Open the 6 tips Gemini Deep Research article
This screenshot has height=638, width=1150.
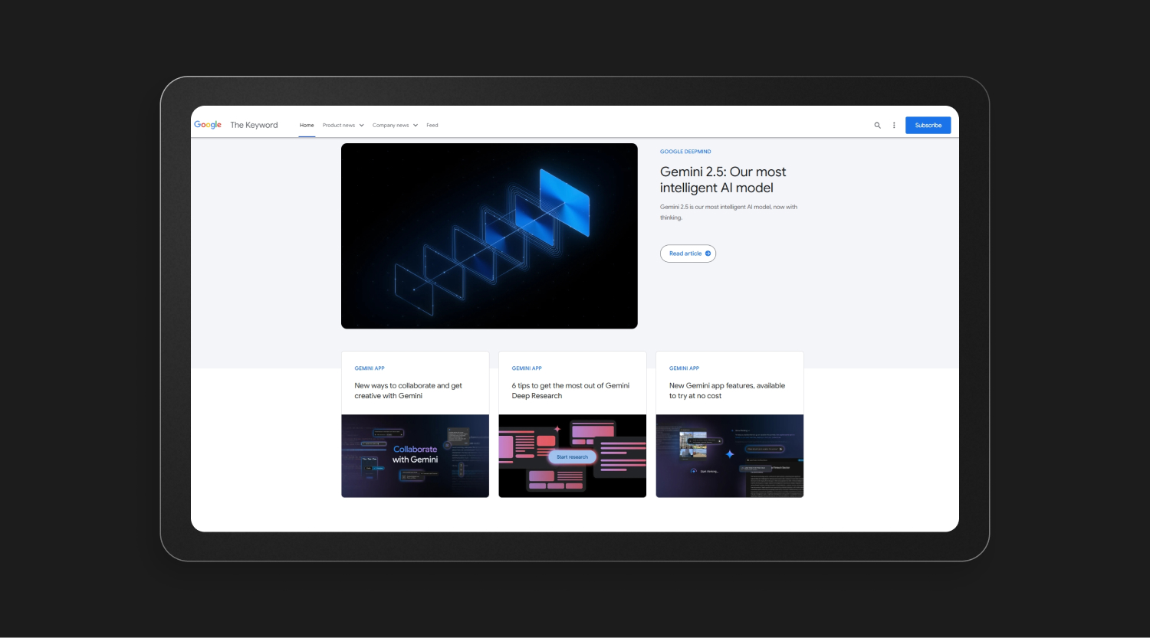coord(570,391)
